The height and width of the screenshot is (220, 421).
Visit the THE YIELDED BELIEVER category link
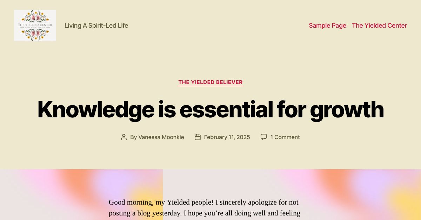[x=210, y=82]
